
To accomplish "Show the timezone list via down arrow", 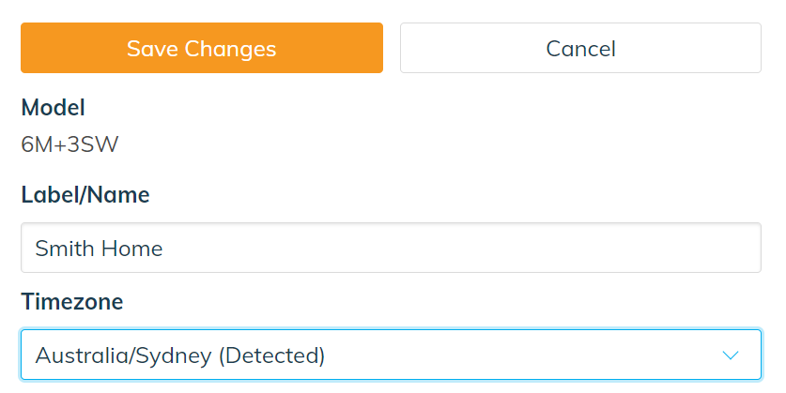I will 731,355.
